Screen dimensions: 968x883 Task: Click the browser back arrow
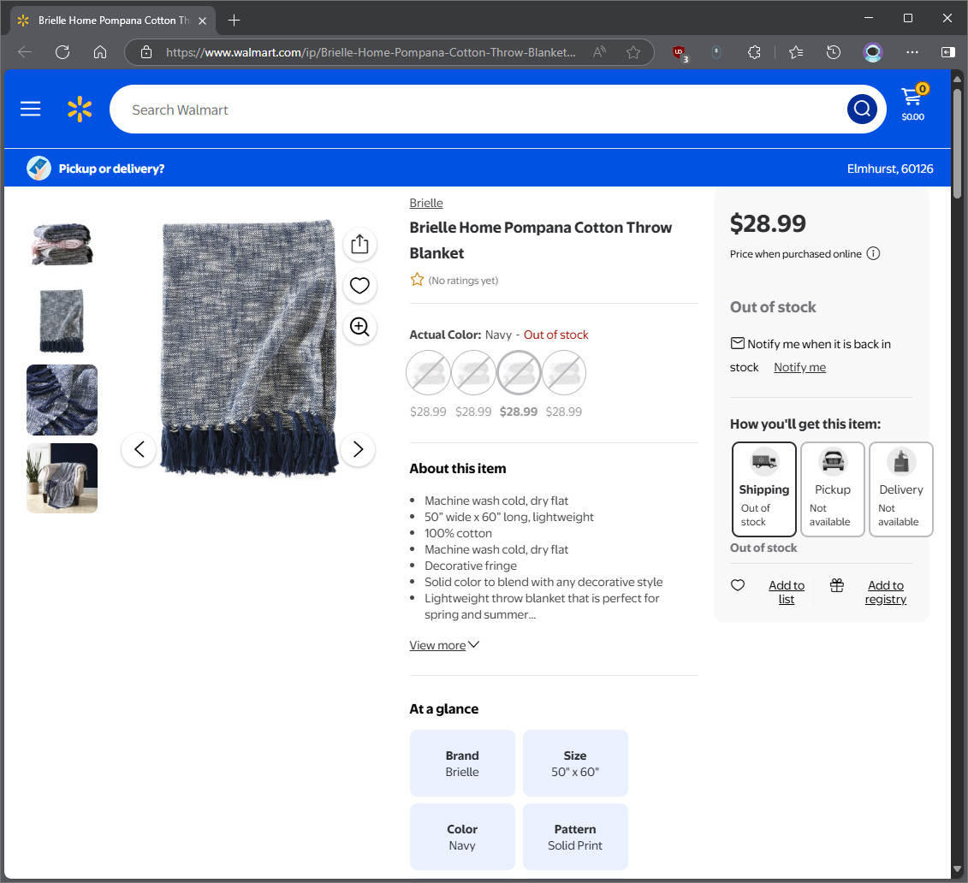click(x=25, y=52)
